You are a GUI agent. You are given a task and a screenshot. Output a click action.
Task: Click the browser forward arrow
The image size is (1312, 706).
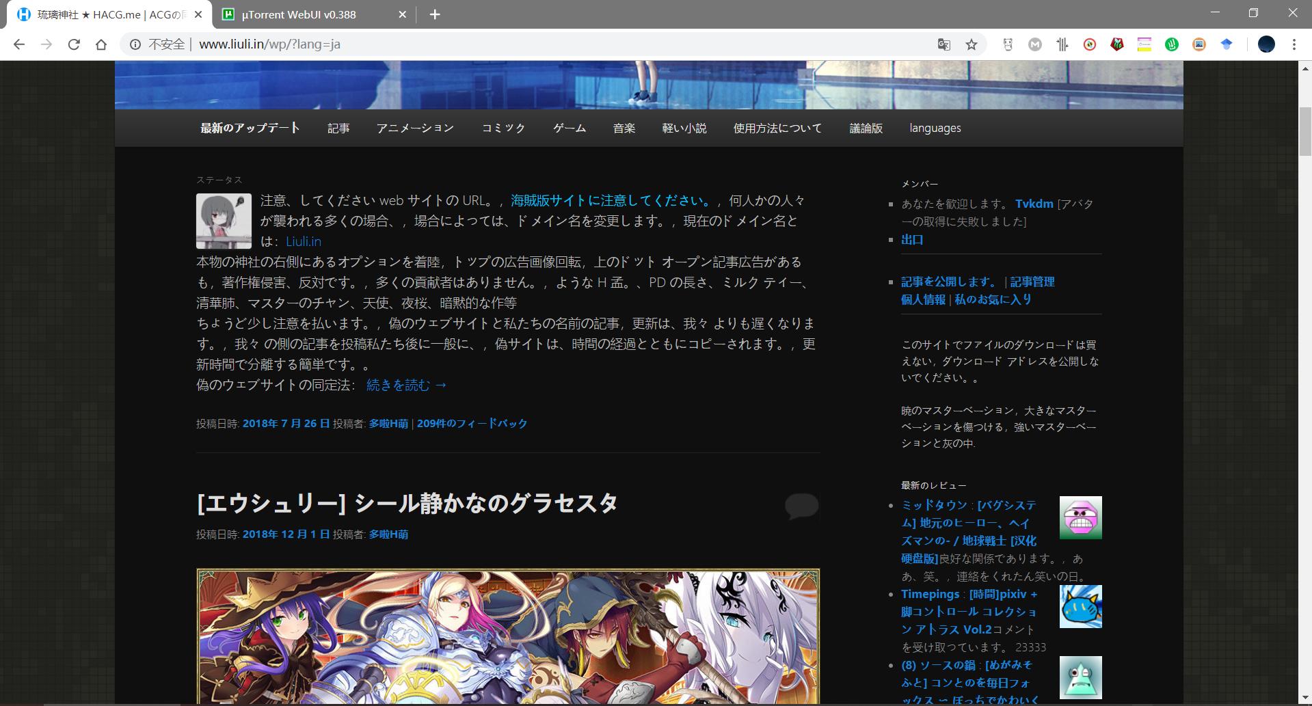pos(46,44)
